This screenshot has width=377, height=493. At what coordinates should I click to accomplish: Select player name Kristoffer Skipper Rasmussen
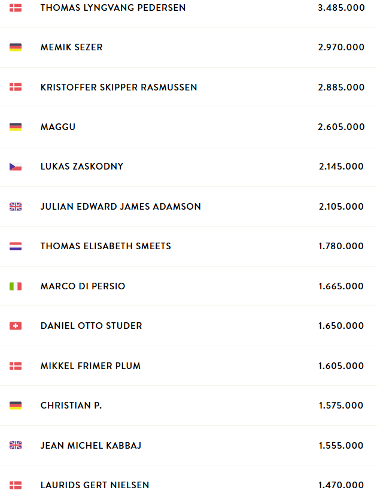[118, 87]
